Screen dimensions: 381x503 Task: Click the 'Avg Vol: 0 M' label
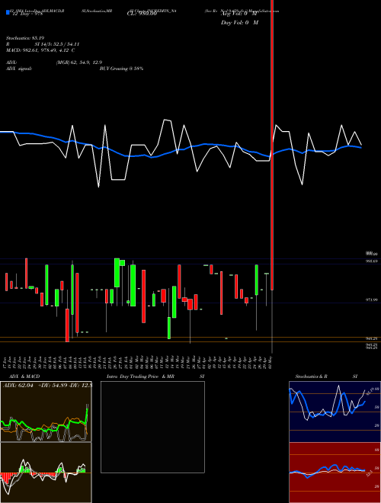tap(239, 14)
